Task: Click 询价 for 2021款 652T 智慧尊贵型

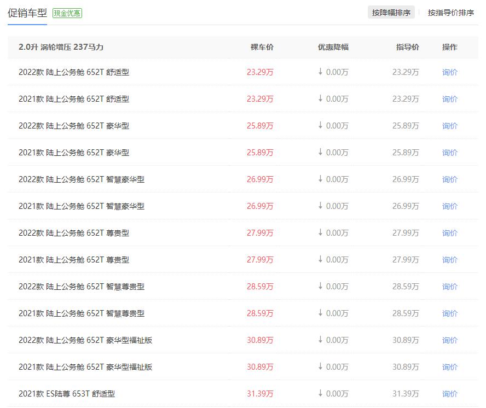Action: tap(450, 313)
